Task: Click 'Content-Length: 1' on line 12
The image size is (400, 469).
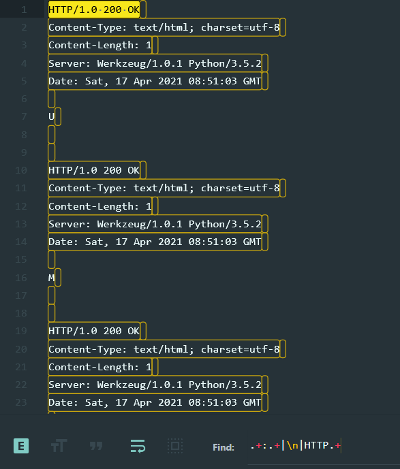Action: 100,206
